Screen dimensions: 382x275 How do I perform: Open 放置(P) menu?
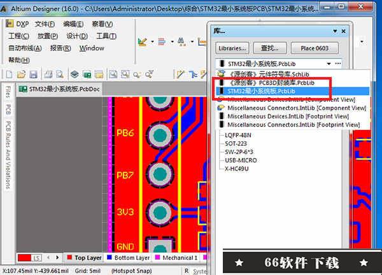(48, 36)
